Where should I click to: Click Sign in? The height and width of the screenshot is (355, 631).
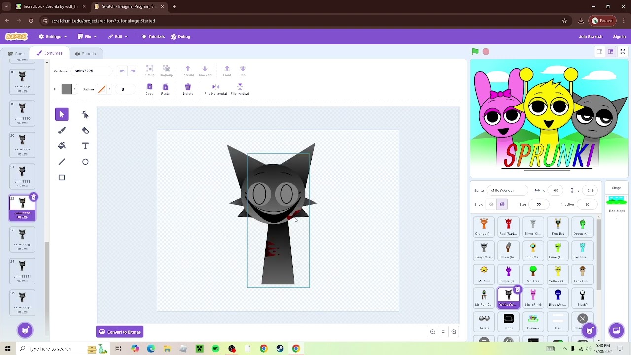pos(619,36)
